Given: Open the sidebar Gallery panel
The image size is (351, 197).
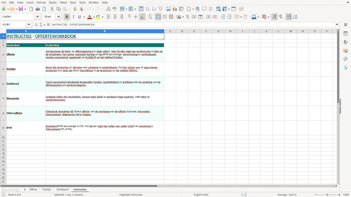Looking at the screenshot, I should tap(346, 51).
